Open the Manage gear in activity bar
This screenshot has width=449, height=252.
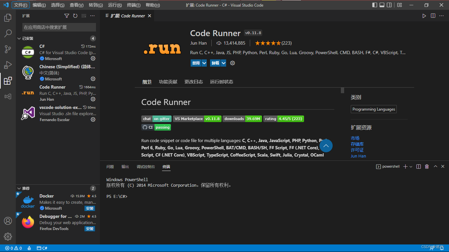point(8,237)
